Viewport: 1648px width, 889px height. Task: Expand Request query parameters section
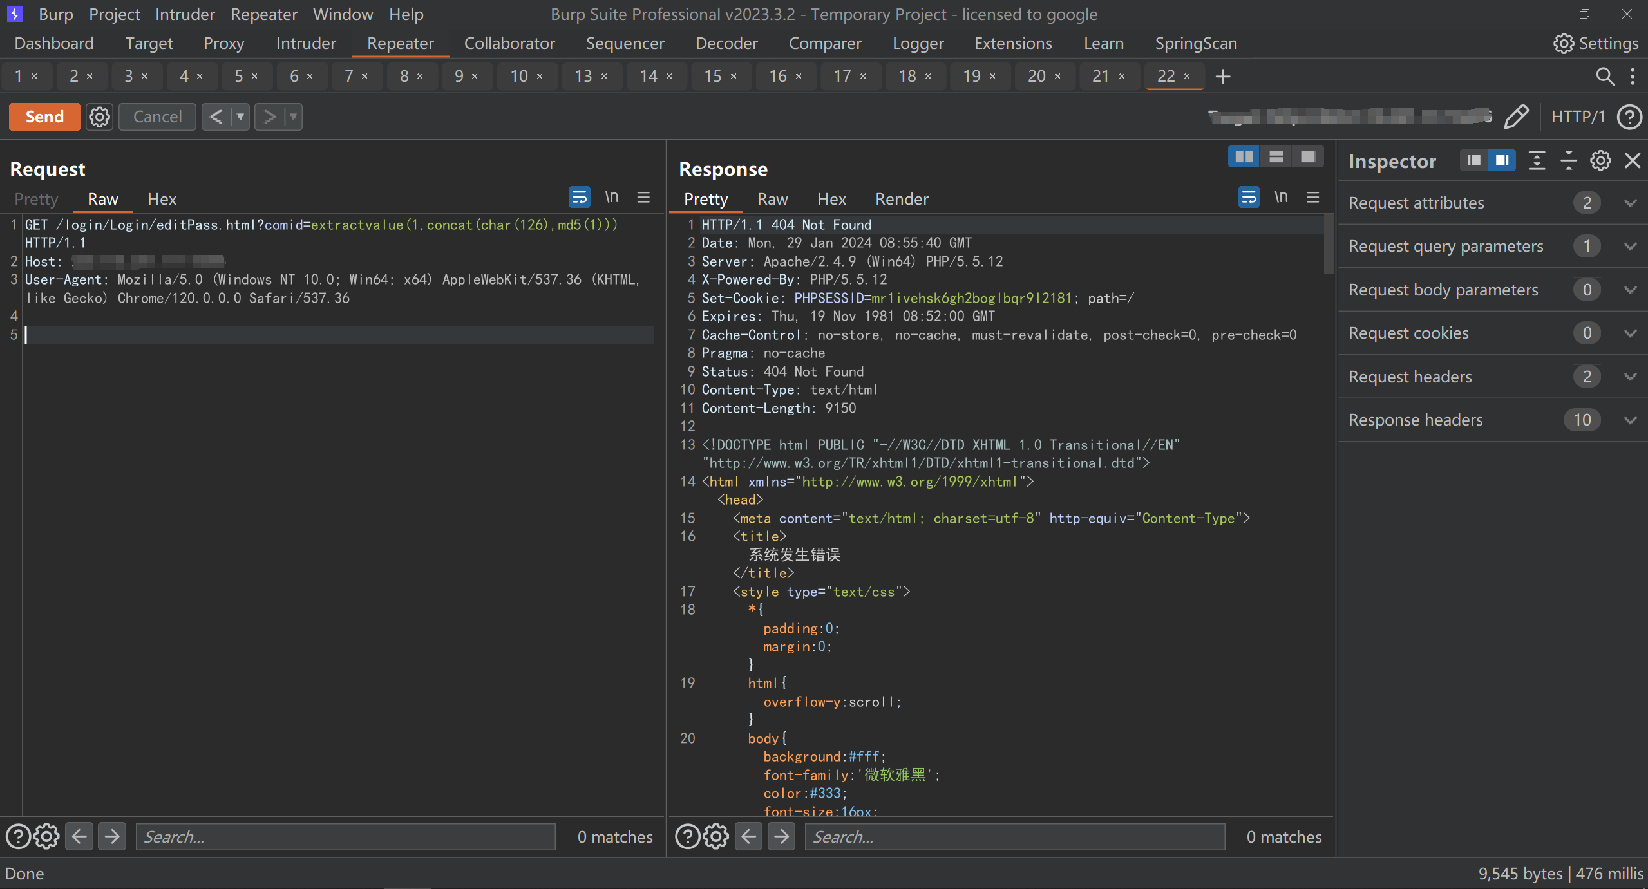1630,246
